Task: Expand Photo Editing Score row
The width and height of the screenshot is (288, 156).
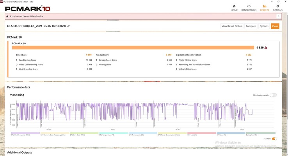Action: 176,60
